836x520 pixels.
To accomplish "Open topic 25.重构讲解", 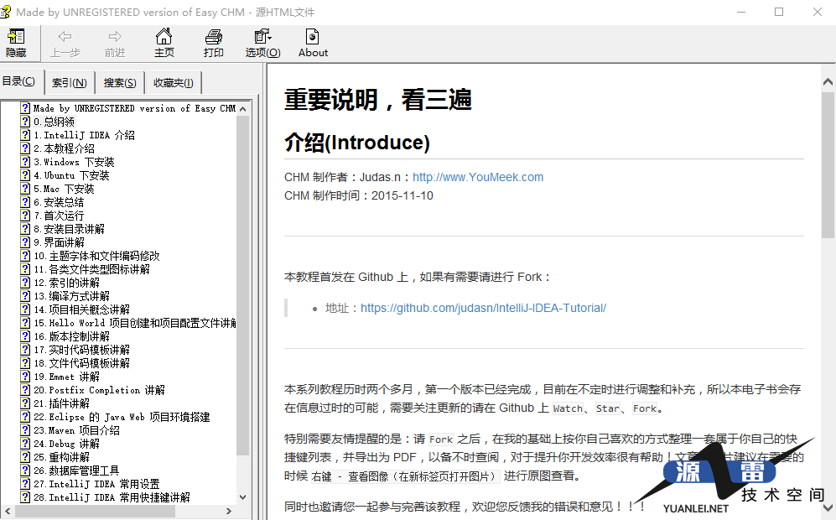I will pyautogui.click(x=61, y=457).
